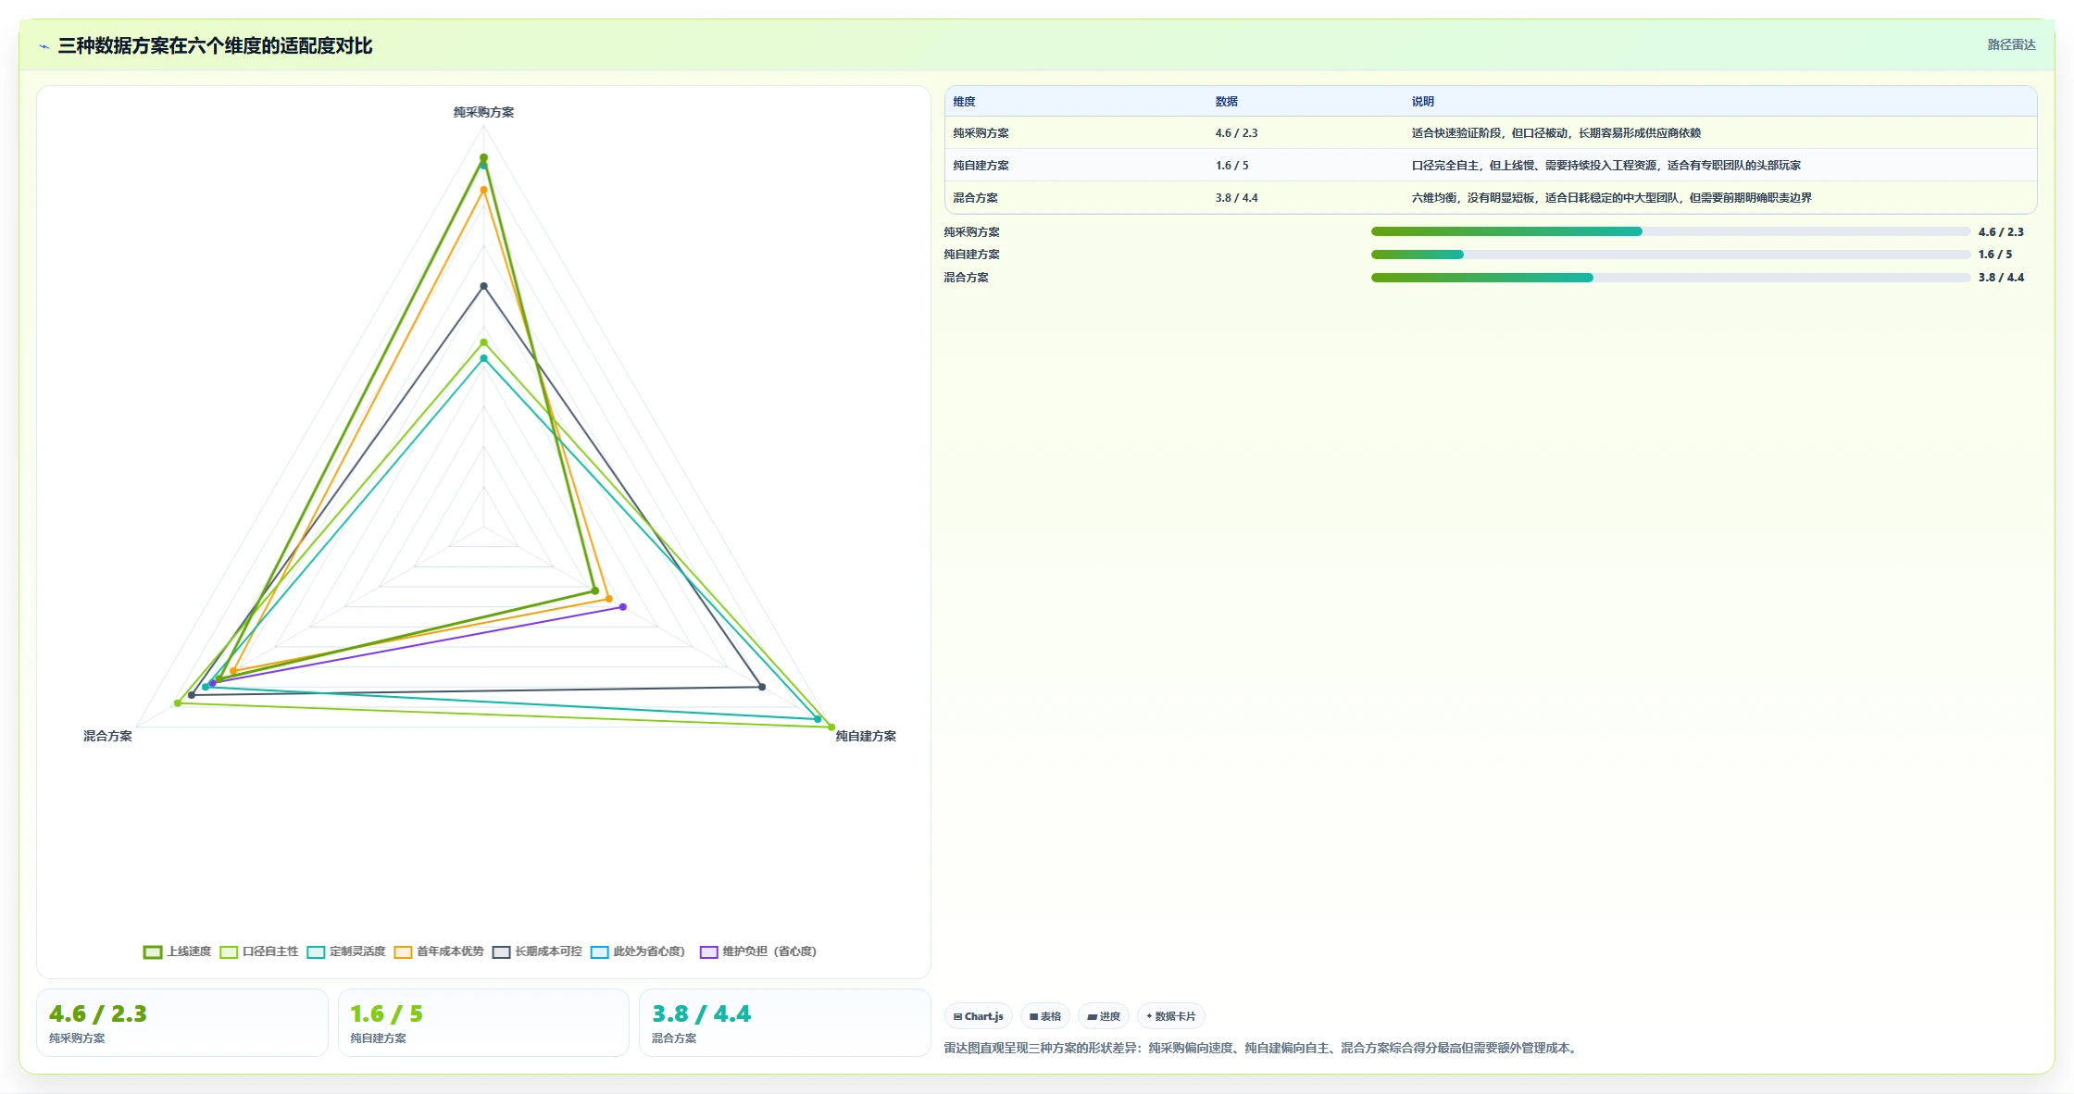
Task: Click the 纯采购方案 progress list label
Action: 971,232
